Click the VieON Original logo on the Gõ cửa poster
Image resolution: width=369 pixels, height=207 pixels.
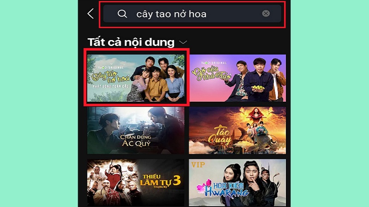point(214,63)
